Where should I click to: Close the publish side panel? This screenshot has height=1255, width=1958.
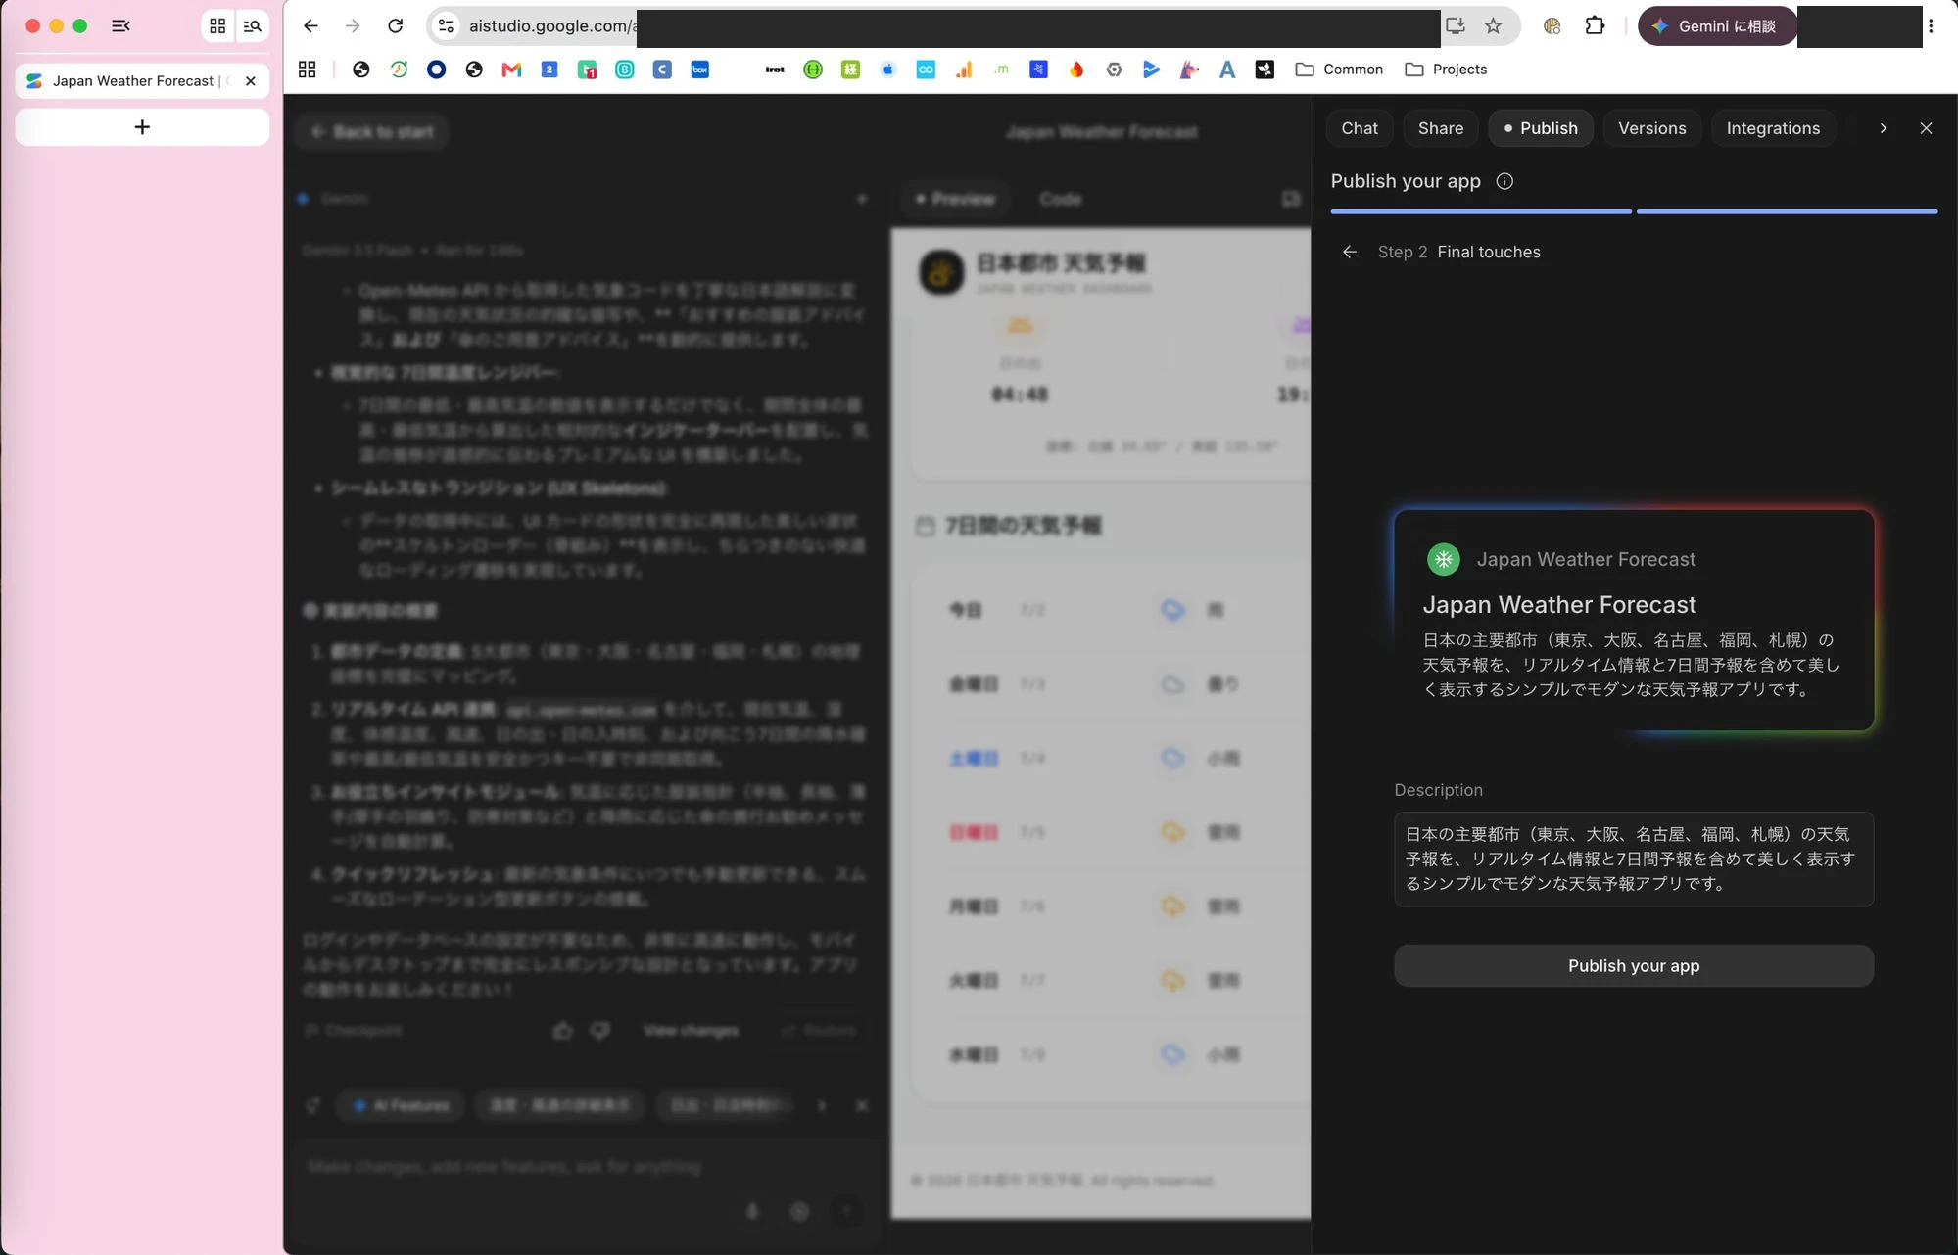(1926, 128)
